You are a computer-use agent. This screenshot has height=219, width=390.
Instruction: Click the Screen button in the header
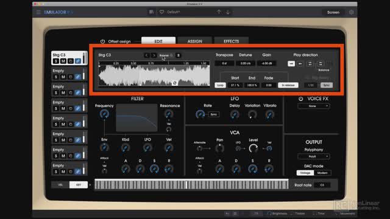333,12
